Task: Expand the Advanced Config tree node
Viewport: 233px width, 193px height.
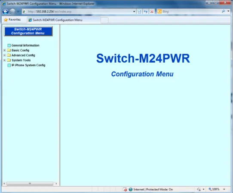Action: [x=4, y=55]
